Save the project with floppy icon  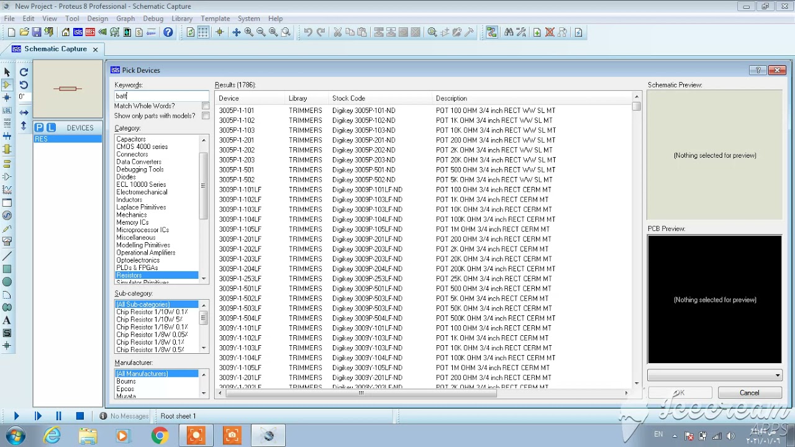[37, 32]
